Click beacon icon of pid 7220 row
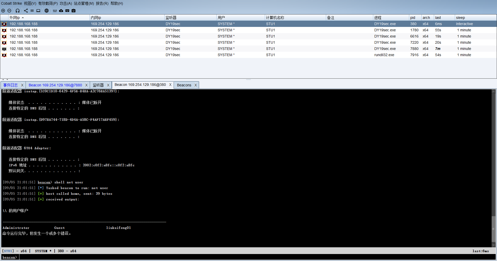This screenshot has width=497, height=261. click(4, 43)
